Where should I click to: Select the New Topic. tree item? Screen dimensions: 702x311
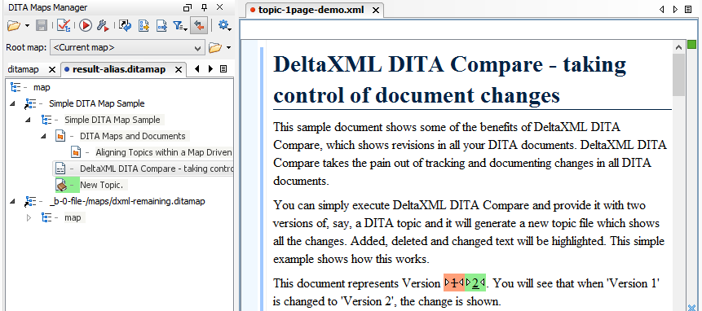[101, 185]
